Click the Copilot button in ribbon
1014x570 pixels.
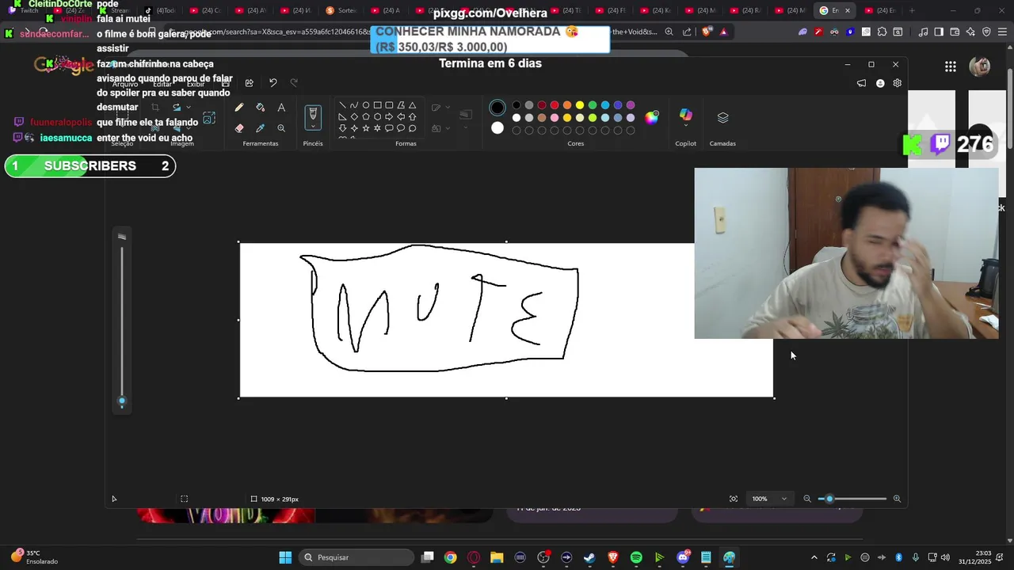pyautogui.click(x=686, y=115)
